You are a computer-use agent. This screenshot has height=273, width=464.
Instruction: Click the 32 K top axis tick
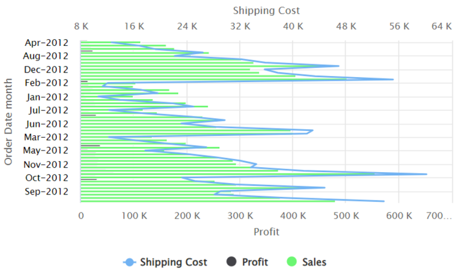coord(240,27)
